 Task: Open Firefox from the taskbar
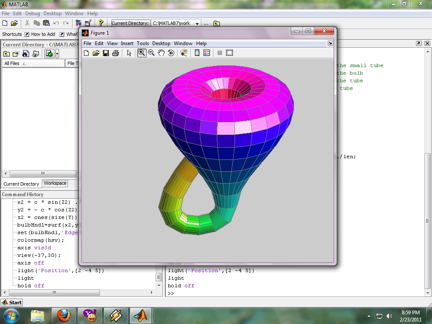[64, 315]
